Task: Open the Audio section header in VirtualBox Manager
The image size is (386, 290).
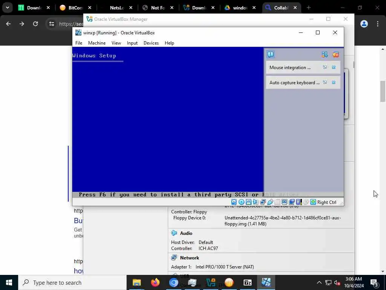Action: 186,233
